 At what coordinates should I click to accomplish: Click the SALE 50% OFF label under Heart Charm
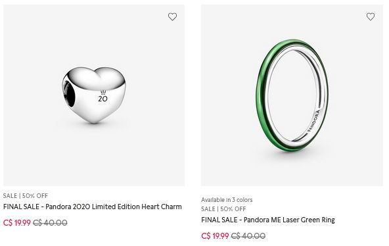coord(26,195)
